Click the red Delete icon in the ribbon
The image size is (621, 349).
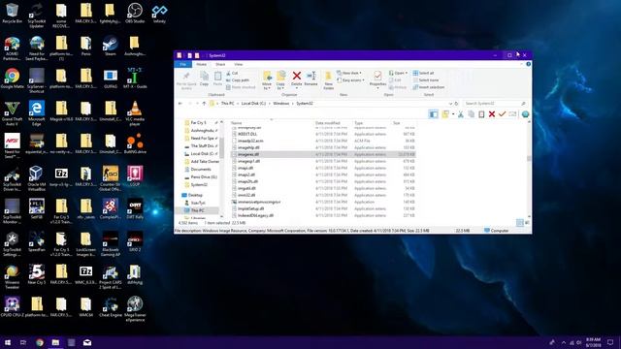point(297,76)
